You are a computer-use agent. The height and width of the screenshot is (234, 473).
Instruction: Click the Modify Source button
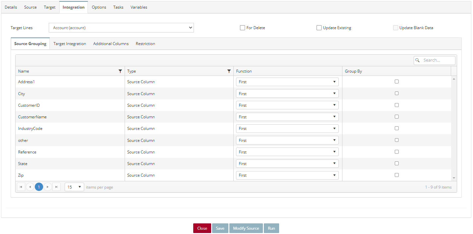(246, 228)
